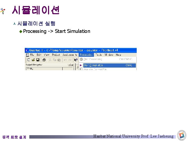
Task: Click the Quartus II title bar icon
Action: coord(27,50)
